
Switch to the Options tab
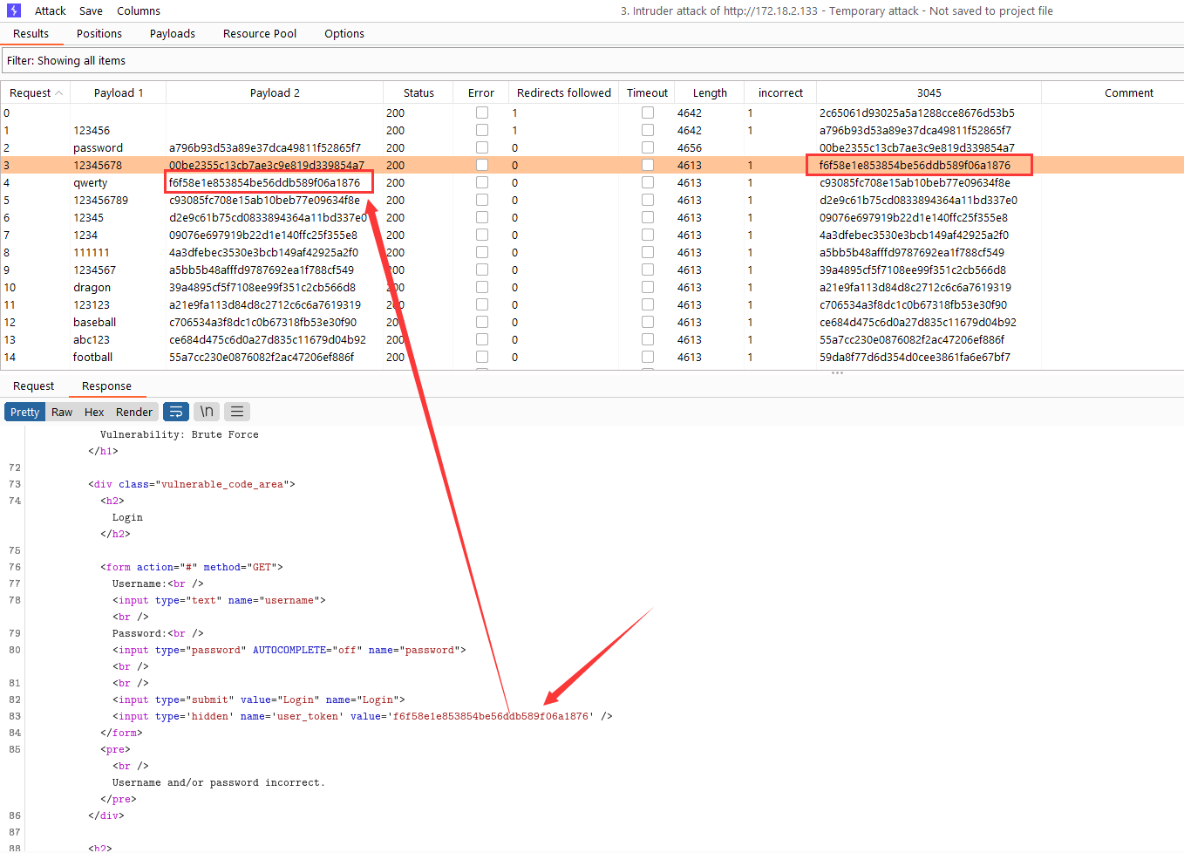tap(344, 34)
